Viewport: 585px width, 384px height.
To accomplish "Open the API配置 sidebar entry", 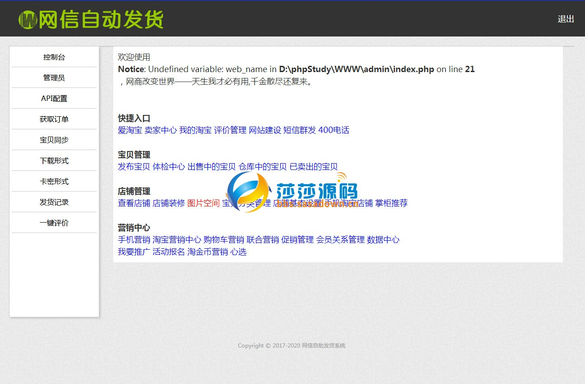I will point(54,99).
